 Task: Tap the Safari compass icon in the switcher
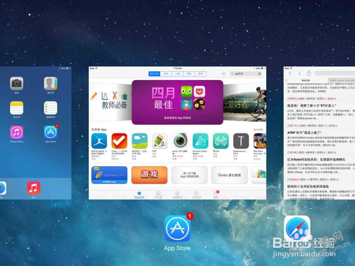tap(297, 229)
